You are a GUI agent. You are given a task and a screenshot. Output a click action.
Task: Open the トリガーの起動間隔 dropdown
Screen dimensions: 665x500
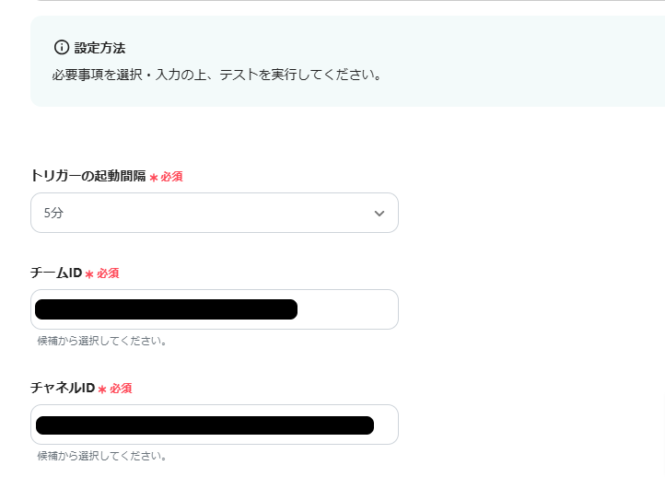(x=214, y=213)
